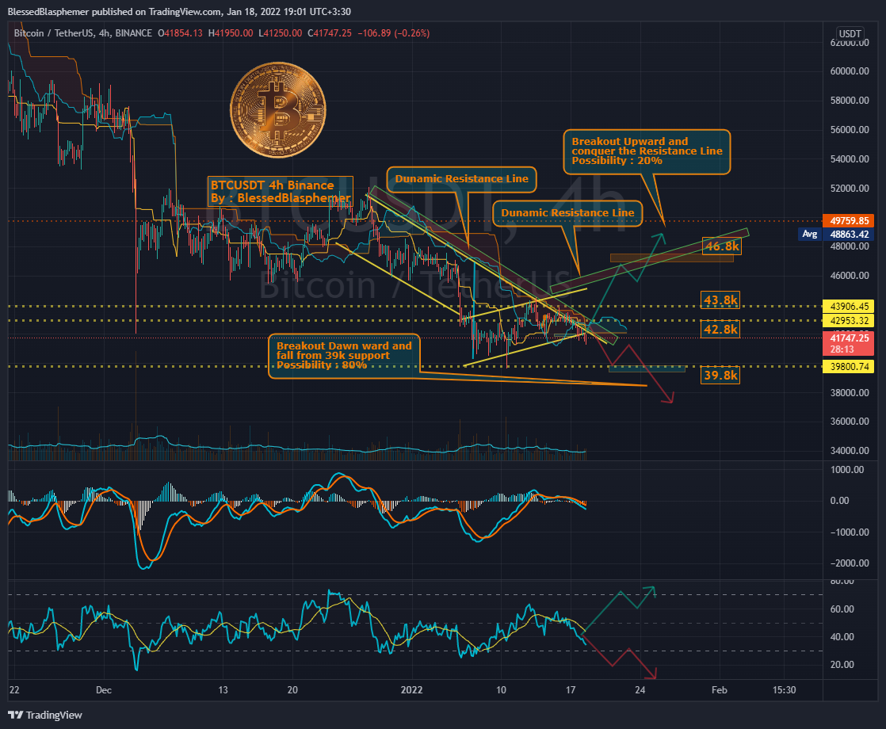This screenshot has height=729, width=886.
Task: Click the 13 date on time axis
Action: tap(223, 690)
